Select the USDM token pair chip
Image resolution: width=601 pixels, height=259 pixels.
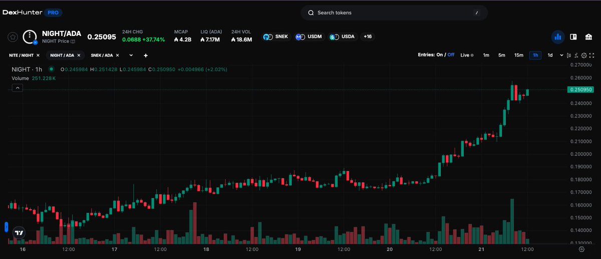tap(309, 37)
